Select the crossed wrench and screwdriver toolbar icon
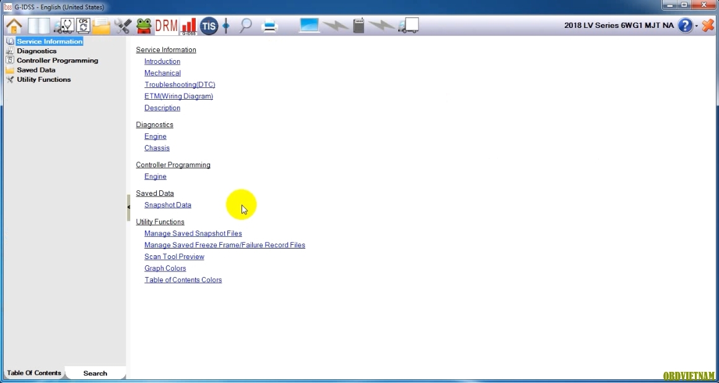 tap(123, 25)
